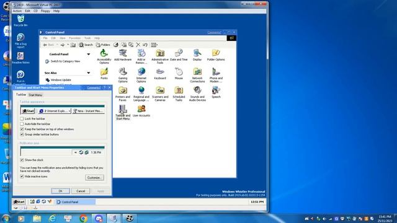Open the Scheduled Tasks icon
Screen dimensions: 397x223
(x=179, y=94)
